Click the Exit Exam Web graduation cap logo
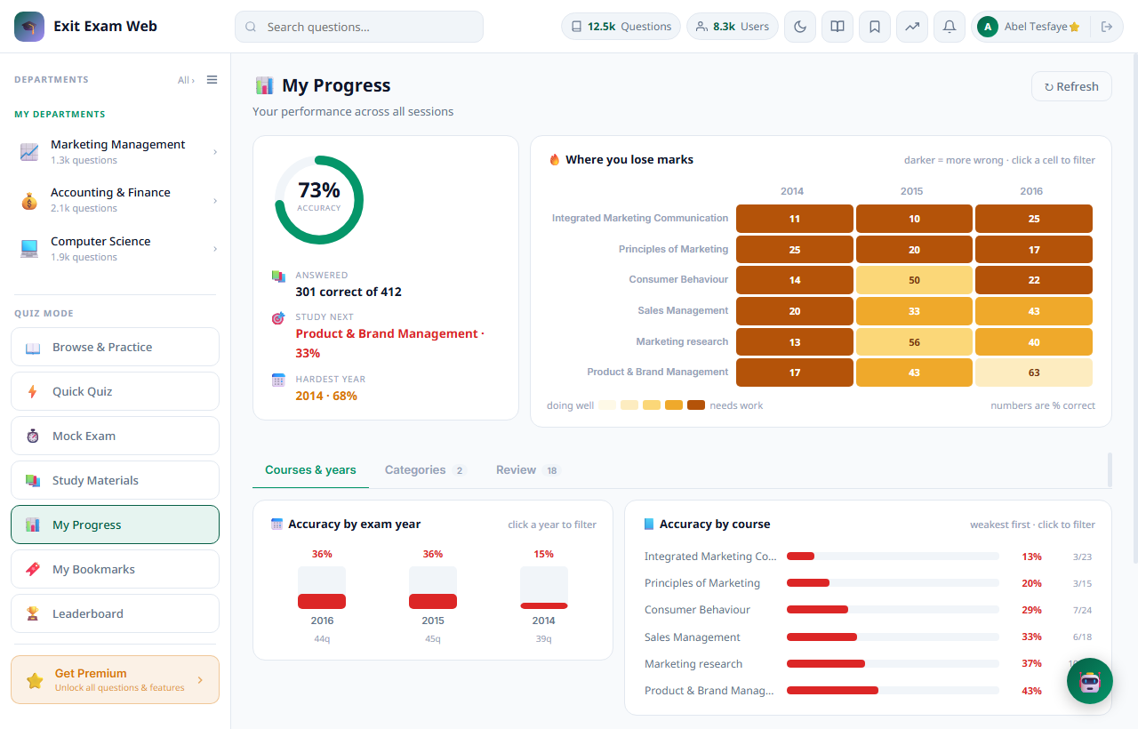 click(29, 27)
